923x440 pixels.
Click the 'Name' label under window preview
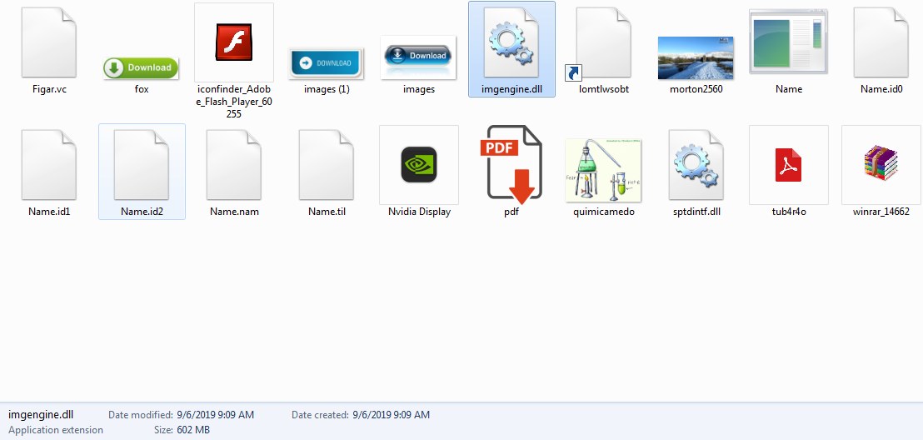[x=789, y=89]
